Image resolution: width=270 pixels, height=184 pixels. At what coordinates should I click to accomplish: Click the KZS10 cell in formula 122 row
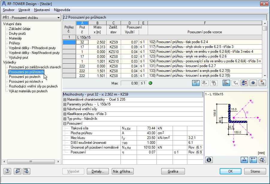(x=114, y=52)
